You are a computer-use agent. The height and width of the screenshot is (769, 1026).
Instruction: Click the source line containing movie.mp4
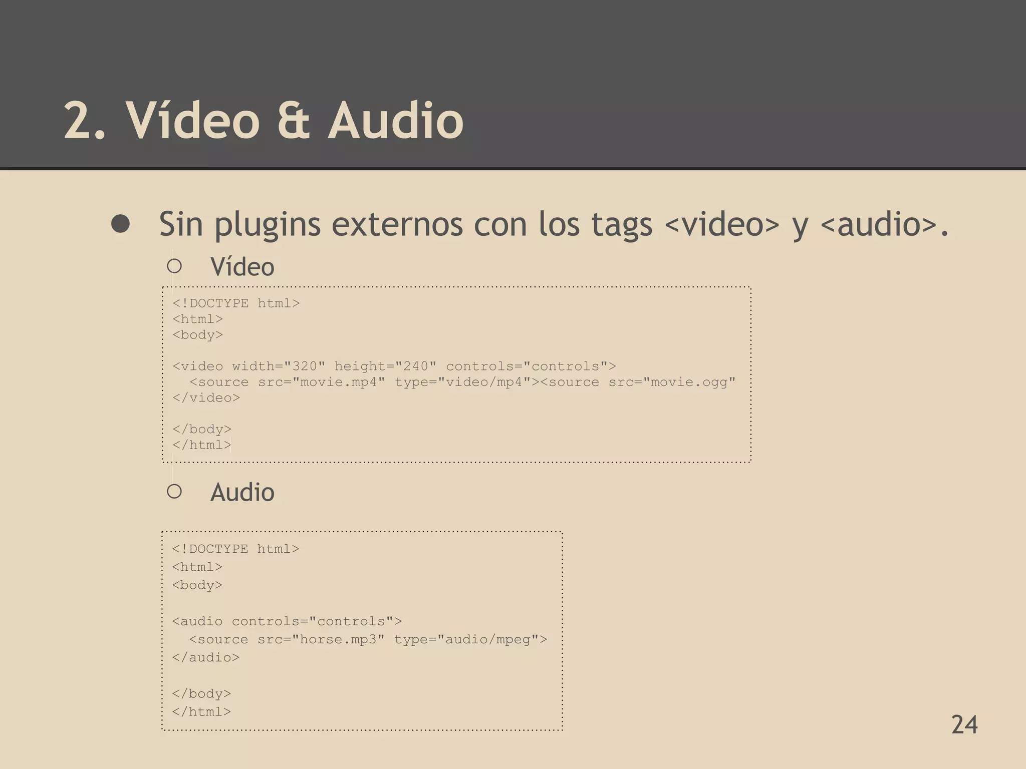(462, 382)
